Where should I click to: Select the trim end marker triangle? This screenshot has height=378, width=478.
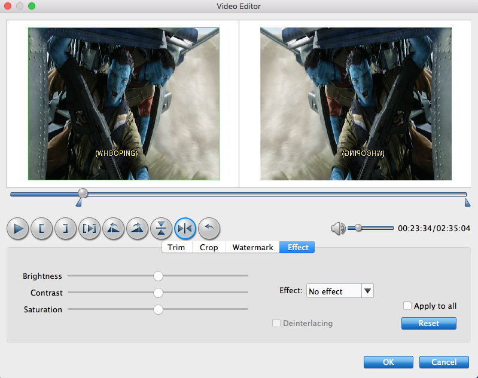(x=467, y=202)
